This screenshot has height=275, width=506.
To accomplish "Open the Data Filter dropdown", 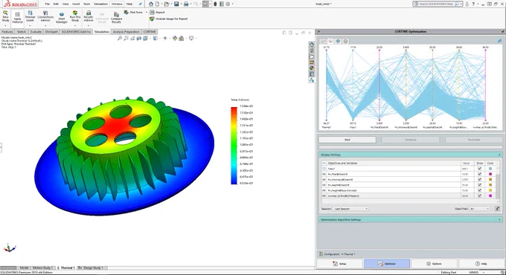I will tap(479, 209).
